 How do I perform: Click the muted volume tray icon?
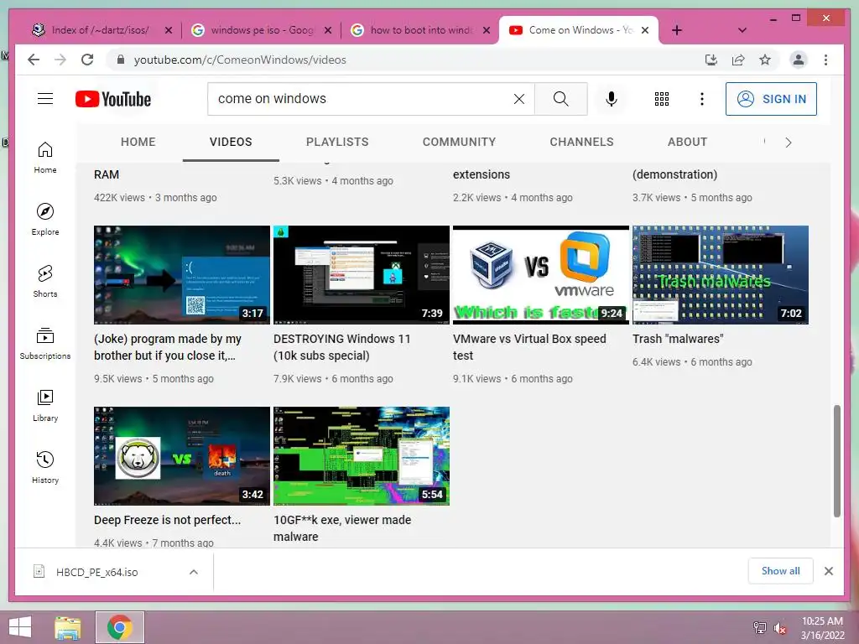pos(780,627)
